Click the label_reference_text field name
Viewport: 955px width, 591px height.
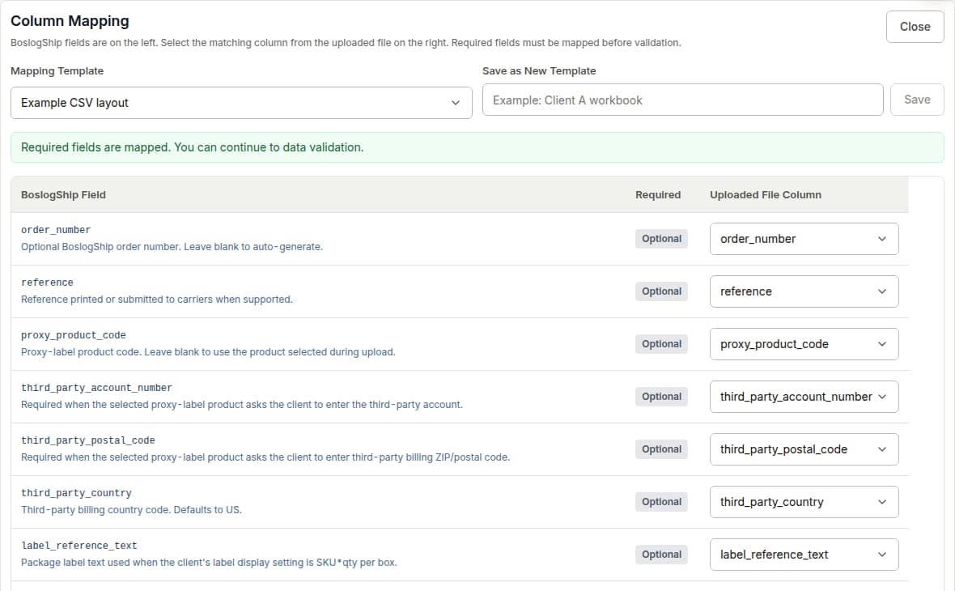[x=79, y=546]
